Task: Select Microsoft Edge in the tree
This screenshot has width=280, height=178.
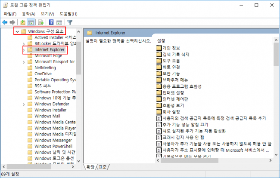Action: click(x=45, y=56)
